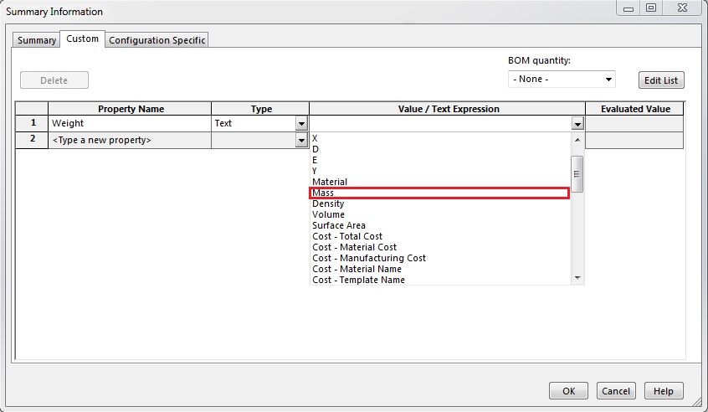708x412 pixels.
Task: Pick Cost - Material Name option
Action: (x=357, y=270)
